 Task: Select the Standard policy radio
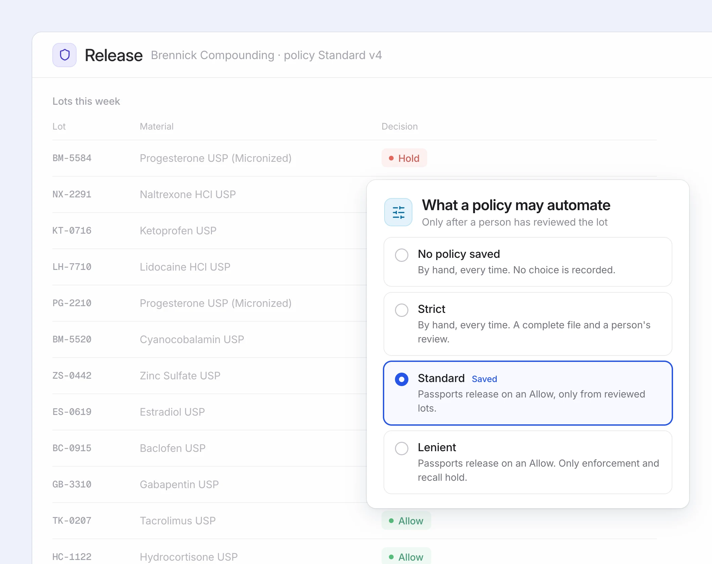click(402, 379)
